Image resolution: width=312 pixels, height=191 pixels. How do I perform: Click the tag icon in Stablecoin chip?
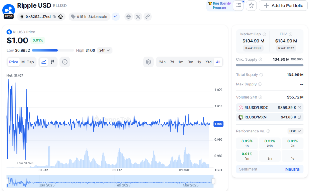(x=73, y=17)
